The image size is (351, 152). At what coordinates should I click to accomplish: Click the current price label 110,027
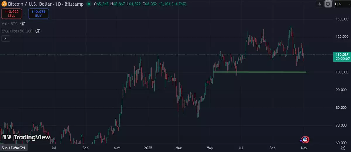coord(341,54)
